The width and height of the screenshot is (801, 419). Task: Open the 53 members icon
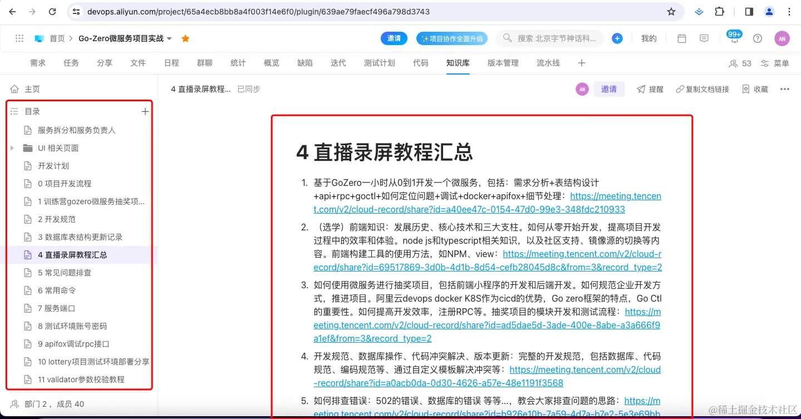pos(740,63)
